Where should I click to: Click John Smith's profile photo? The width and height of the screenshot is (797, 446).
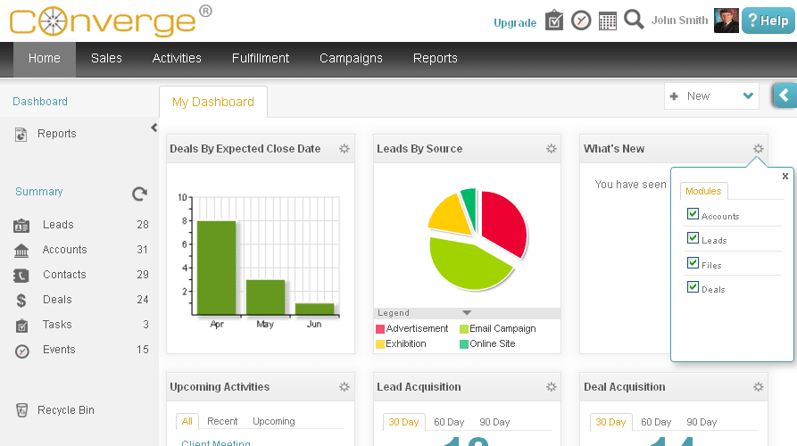(x=726, y=21)
